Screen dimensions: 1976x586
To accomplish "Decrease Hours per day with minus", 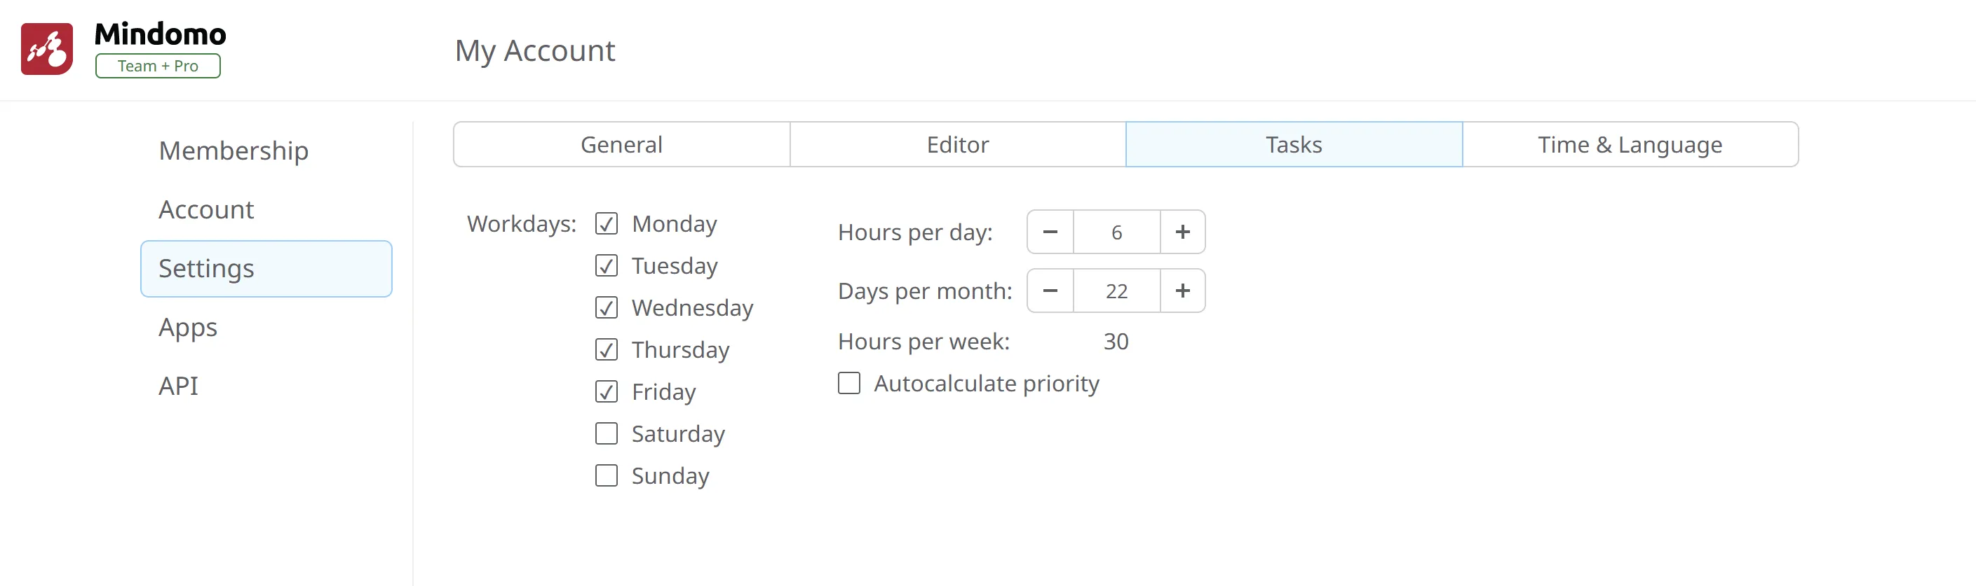I will tap(1050, 232).
